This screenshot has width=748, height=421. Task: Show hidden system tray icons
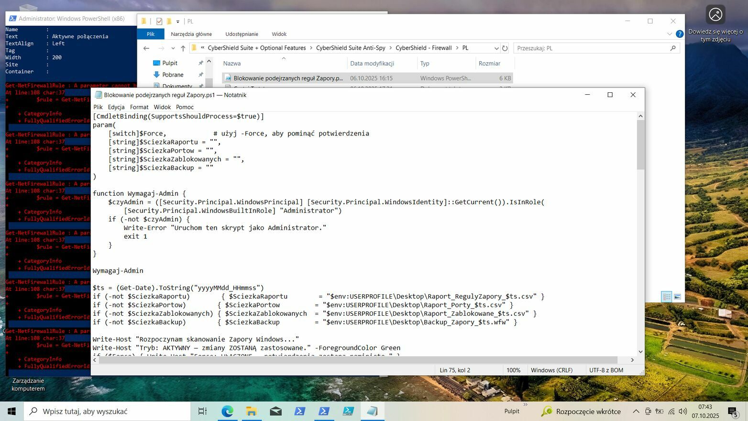click(636, 411)
